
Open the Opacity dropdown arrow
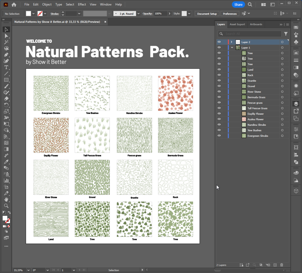[170, 14]
